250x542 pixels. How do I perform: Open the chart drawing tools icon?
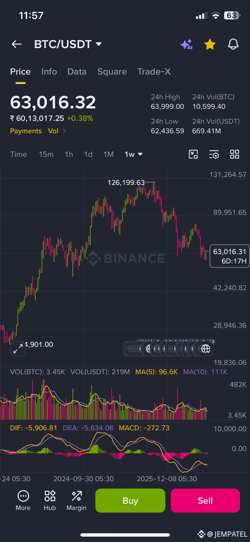tap(193, 154)
